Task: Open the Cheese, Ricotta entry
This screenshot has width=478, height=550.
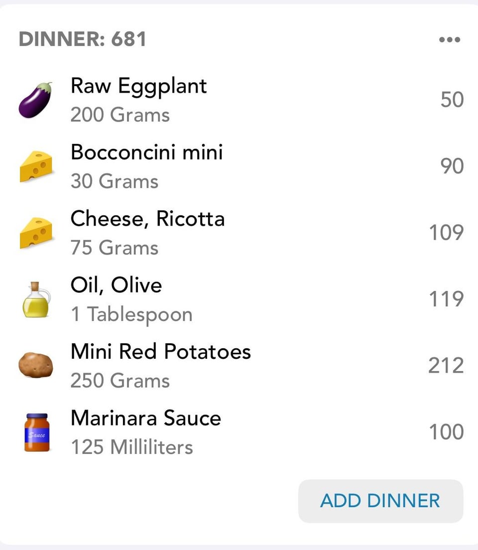Action: pyautogui.click(x=239, y=233)
